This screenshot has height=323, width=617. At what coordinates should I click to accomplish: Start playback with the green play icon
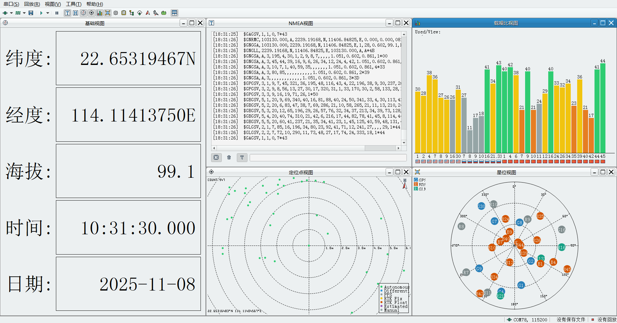pos(41,13)
